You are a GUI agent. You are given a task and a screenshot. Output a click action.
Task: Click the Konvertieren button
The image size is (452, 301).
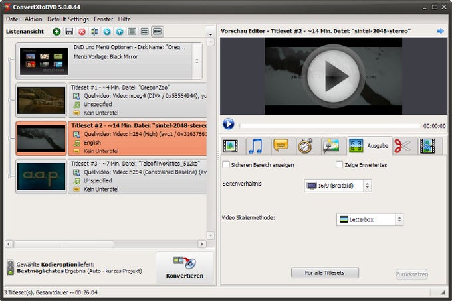[x=185, y=268]
